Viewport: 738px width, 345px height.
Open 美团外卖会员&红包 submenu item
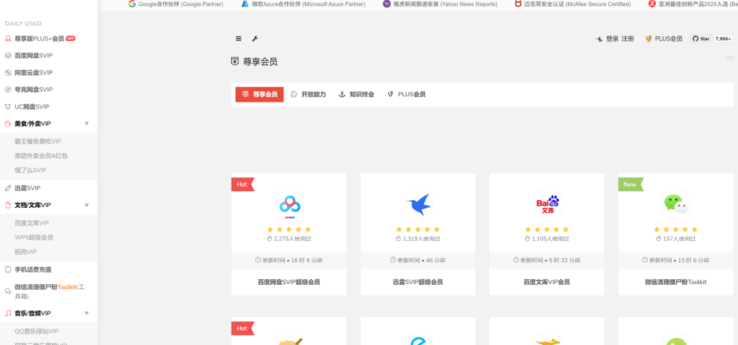point(41,155)
